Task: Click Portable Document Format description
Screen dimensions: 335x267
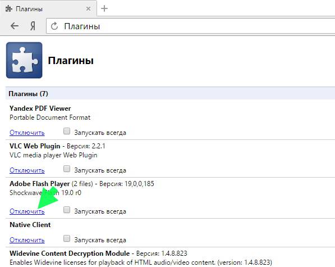Action: point(50,117)
